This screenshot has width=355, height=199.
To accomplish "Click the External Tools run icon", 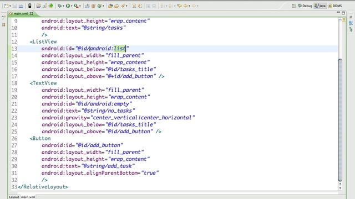I will click(x=77, y=6).
